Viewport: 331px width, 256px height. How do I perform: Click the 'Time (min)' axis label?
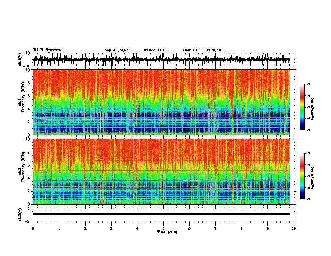tap(167, 232)
